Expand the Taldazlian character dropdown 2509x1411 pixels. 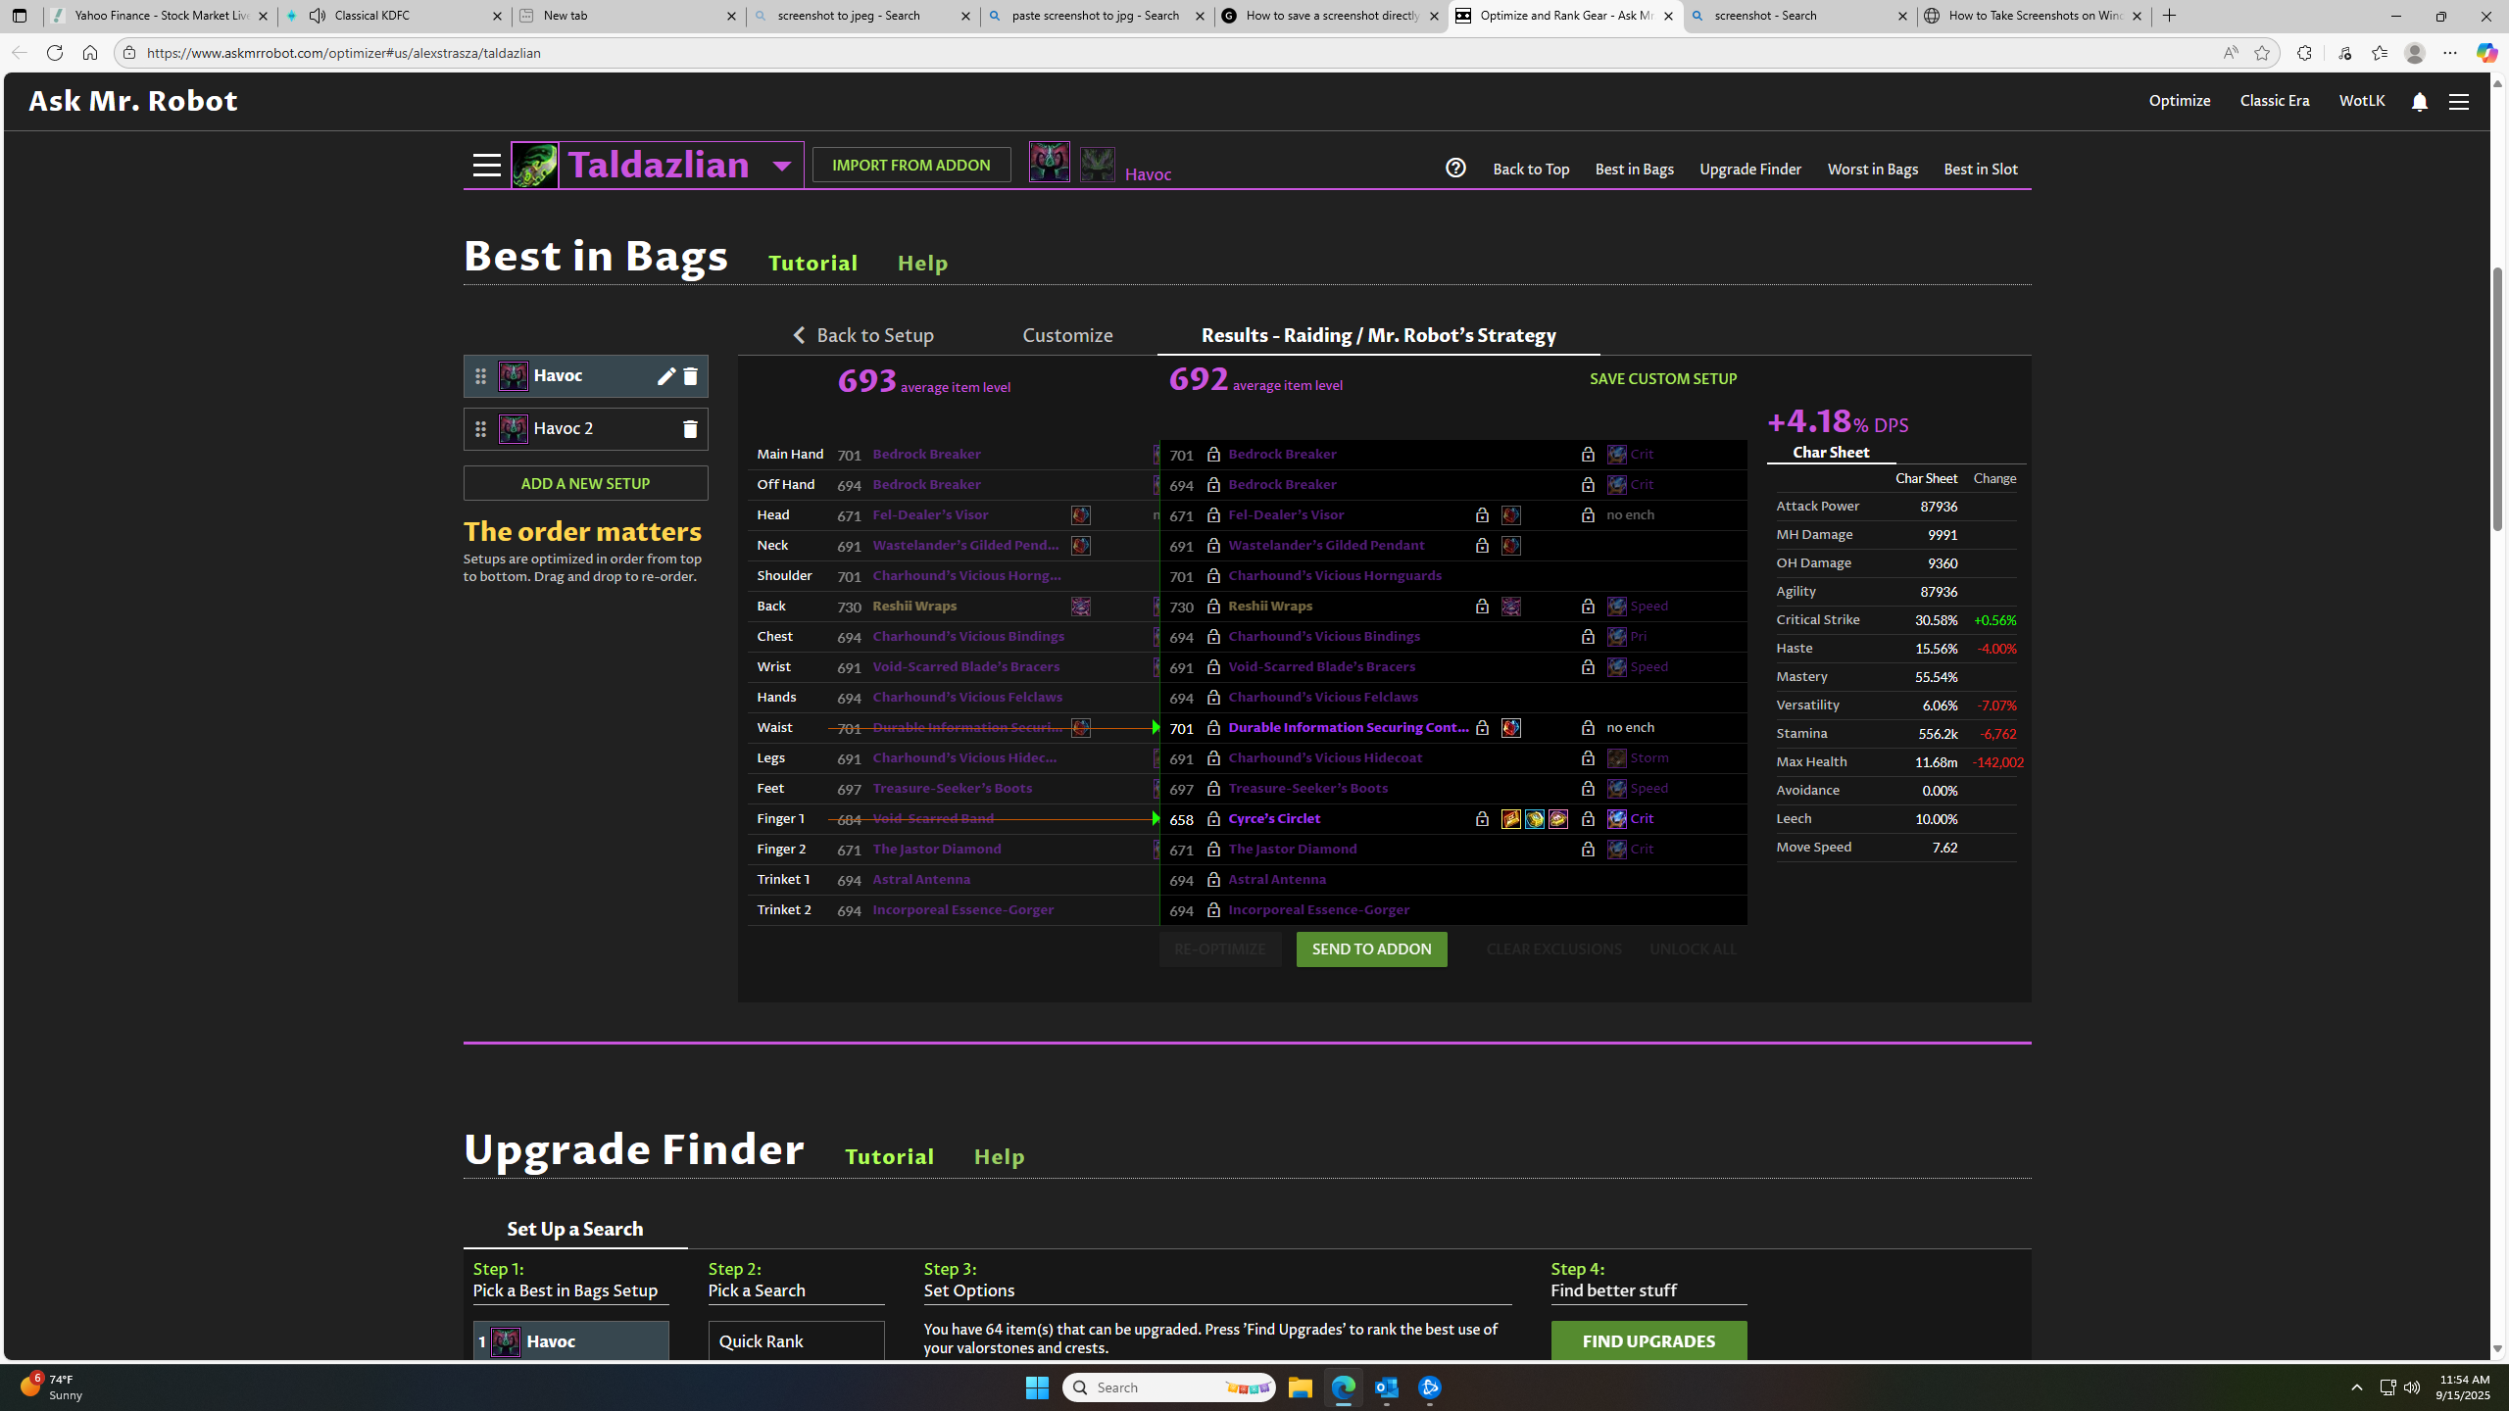781,166
